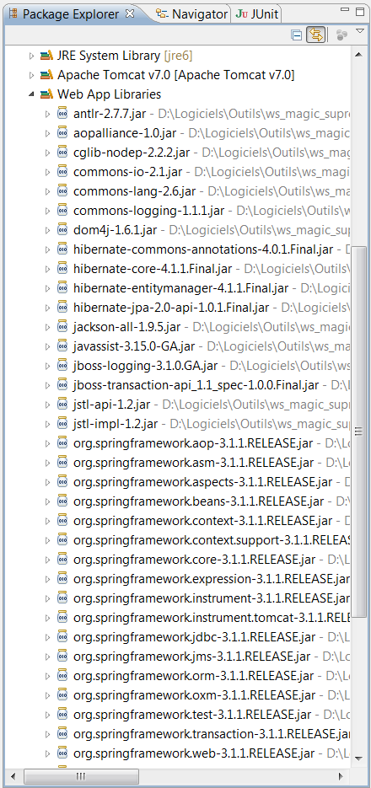Click the org.springframework.orm-3.1.1.RELEASE.jar jar icon

pyautogui.click(x=62, y=675)
